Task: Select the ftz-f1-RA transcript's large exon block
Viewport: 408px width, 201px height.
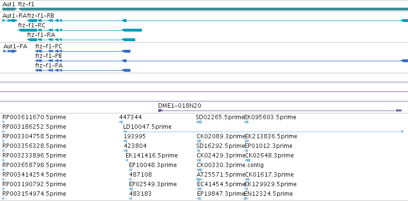Action: pyautogui.click(x=128, y=40)
